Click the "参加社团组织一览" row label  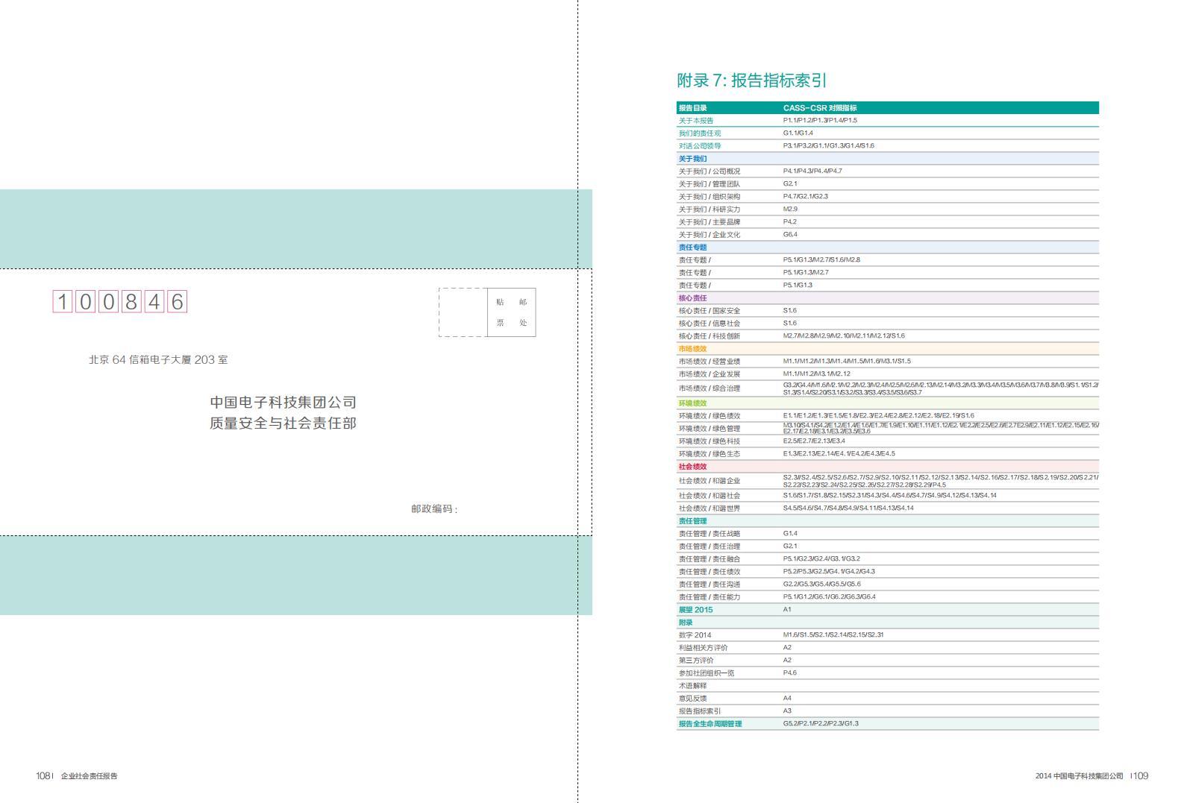pos(706,673)
